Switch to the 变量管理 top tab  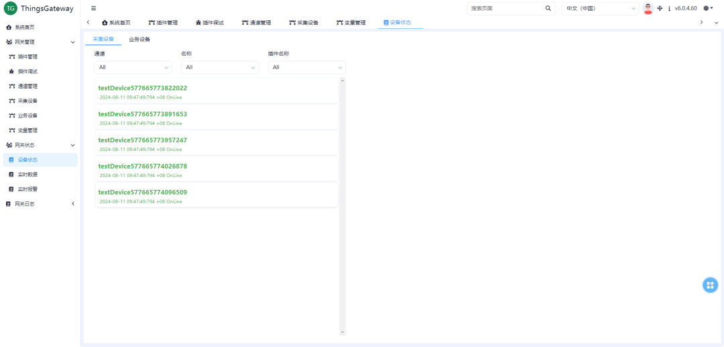tap(351, 22)
